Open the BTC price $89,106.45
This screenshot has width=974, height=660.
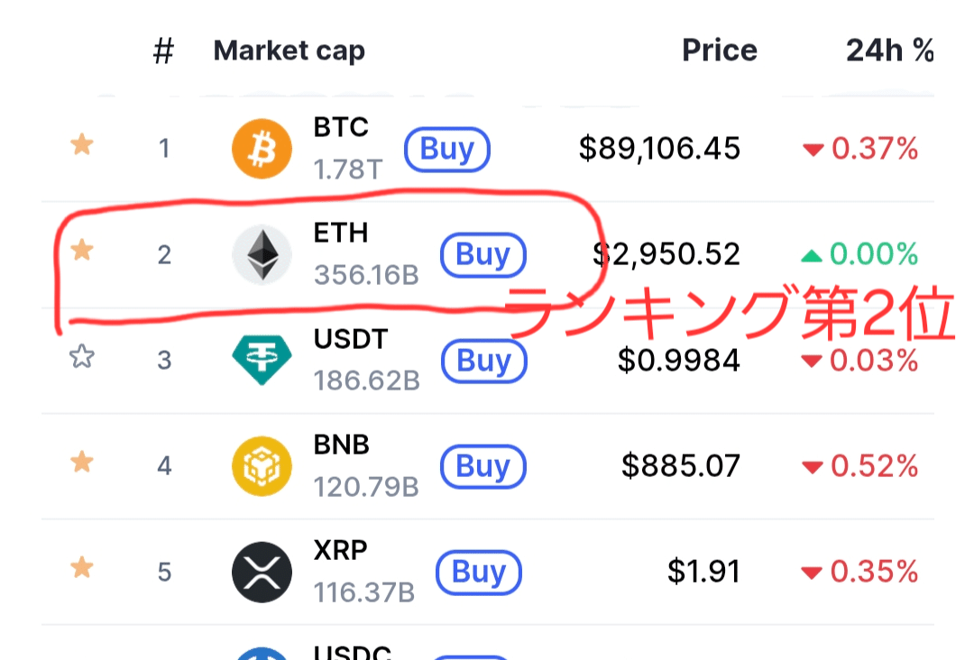point(659,149)
